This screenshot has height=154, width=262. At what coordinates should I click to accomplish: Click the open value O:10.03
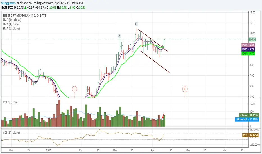(x=51, y=8)
